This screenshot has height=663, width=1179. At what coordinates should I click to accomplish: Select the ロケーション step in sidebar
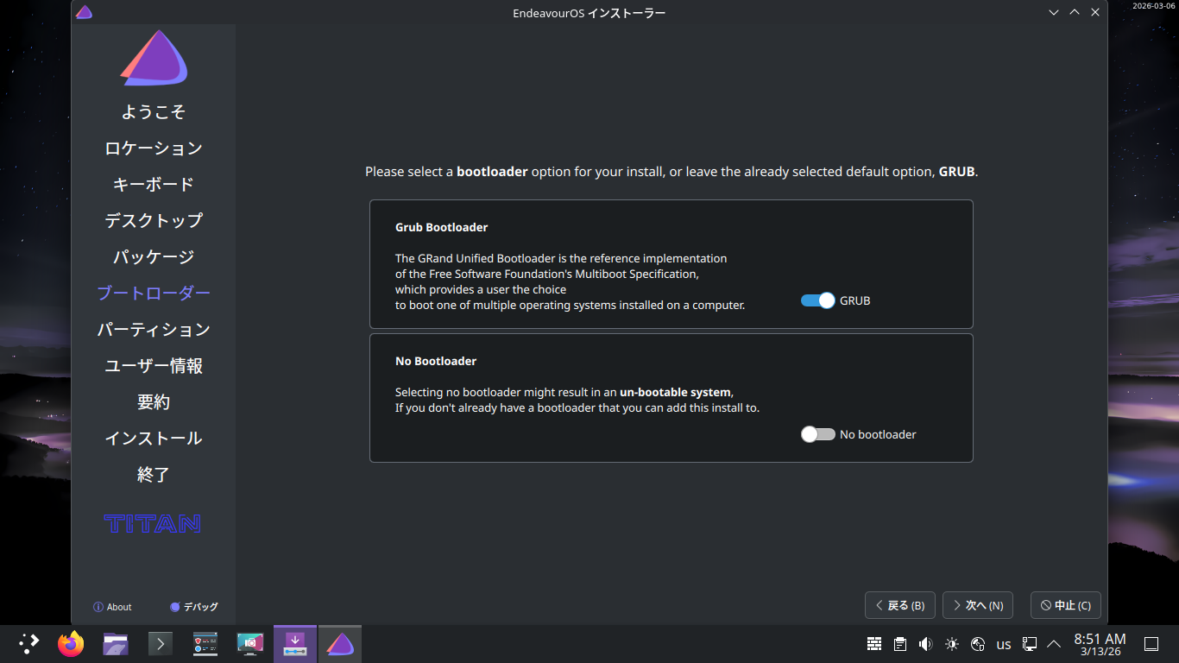point(154,148)
